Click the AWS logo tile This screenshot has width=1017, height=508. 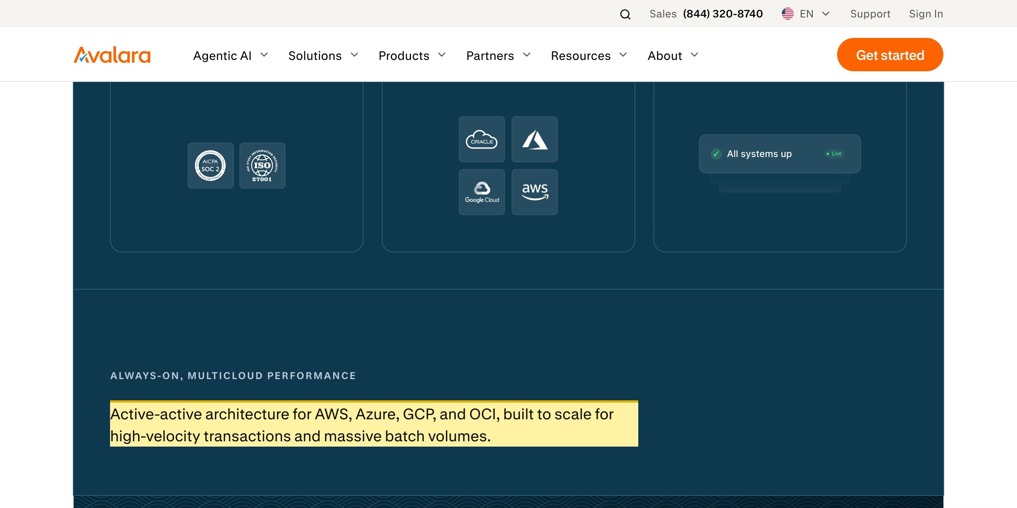pos(535,192)
